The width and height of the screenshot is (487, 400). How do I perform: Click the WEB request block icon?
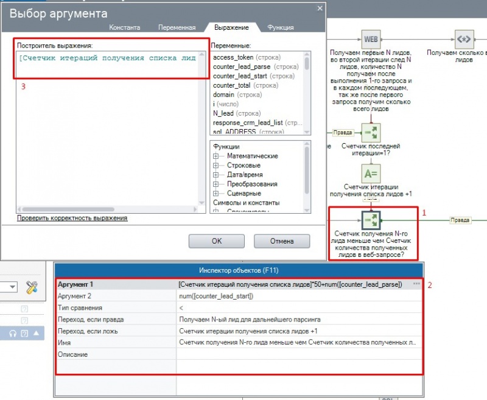click(371, 40)
